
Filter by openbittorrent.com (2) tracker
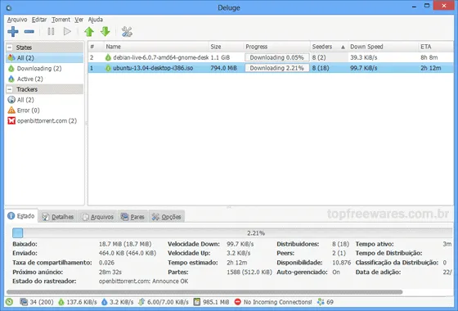[x=44, y=121]
